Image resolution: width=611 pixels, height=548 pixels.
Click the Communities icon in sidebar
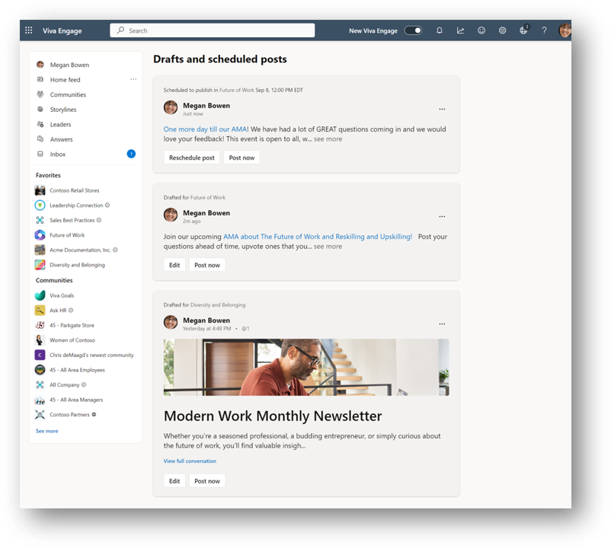pos(40,94)
